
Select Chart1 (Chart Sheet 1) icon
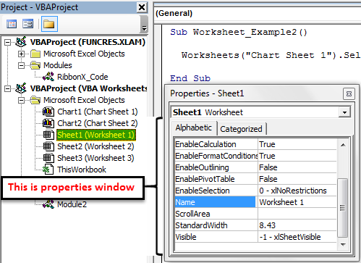(x=48, y=112)
